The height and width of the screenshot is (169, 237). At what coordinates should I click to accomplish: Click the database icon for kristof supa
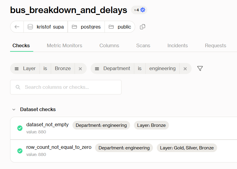pos(30,27)
